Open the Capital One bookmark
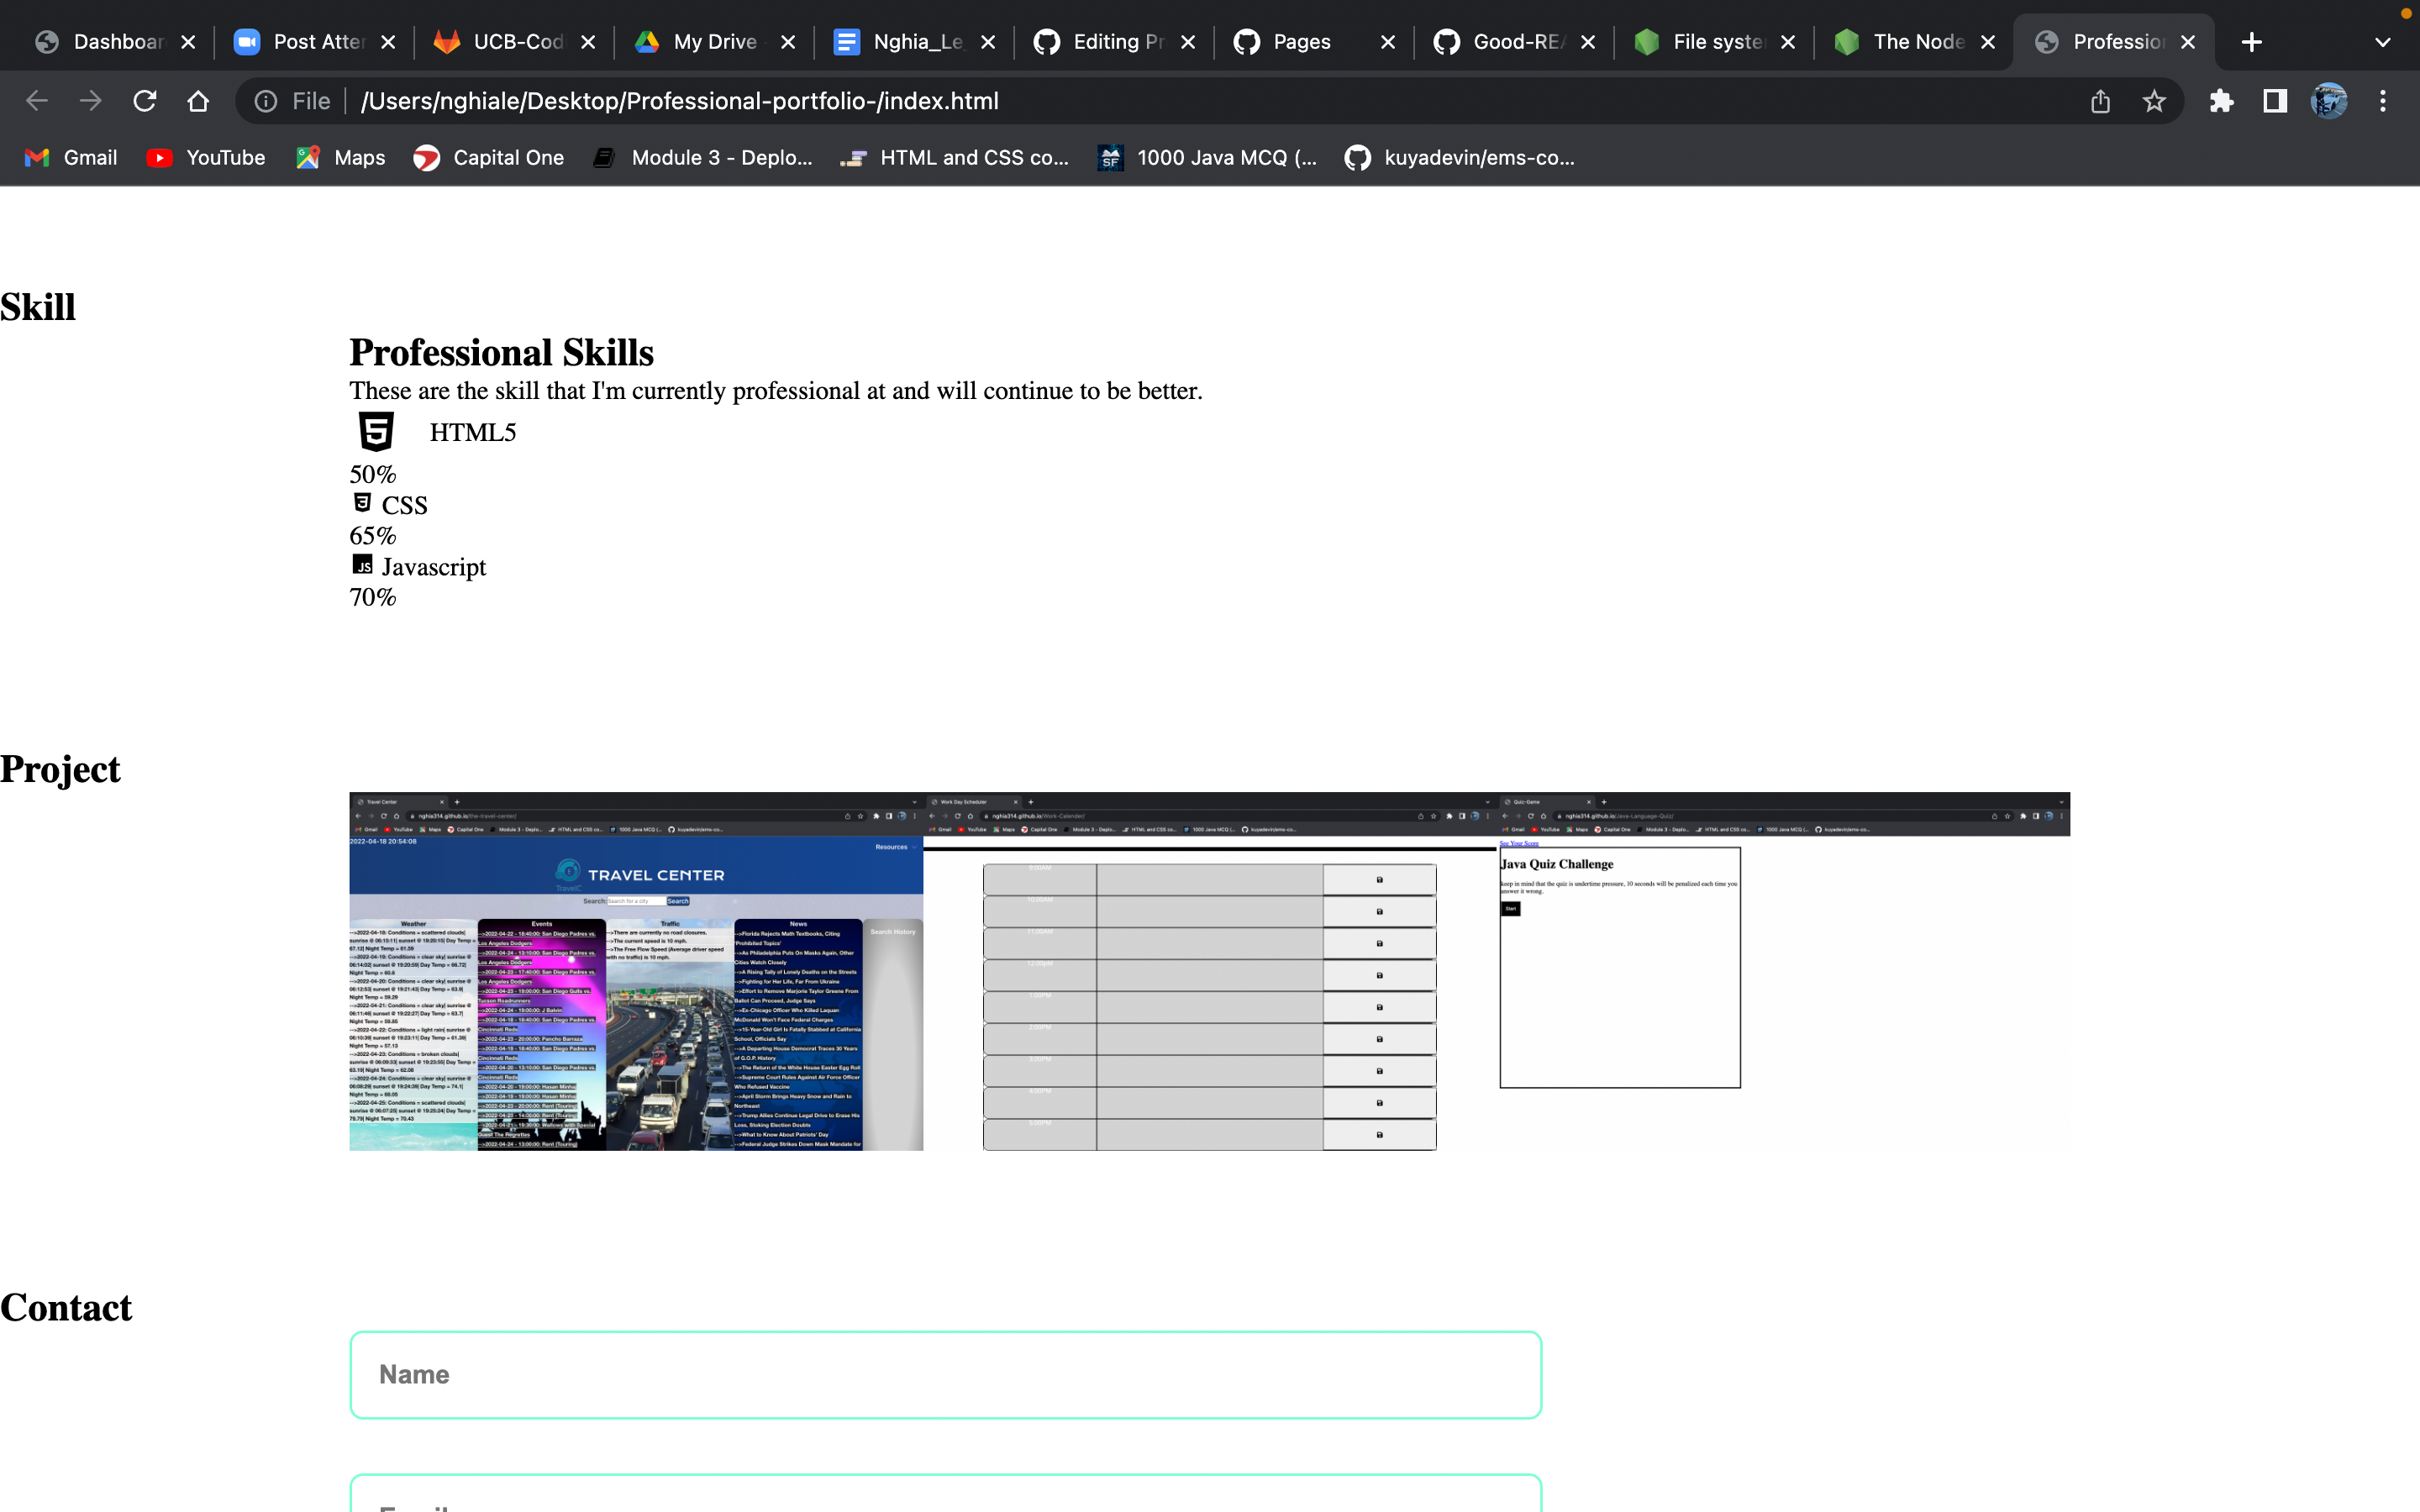 489,158
